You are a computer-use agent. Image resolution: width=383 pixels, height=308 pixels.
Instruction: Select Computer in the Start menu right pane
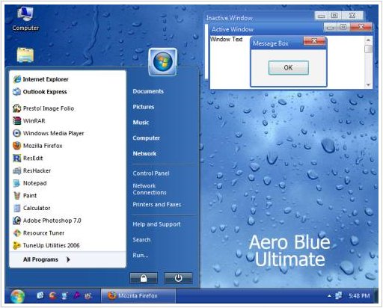146,138
